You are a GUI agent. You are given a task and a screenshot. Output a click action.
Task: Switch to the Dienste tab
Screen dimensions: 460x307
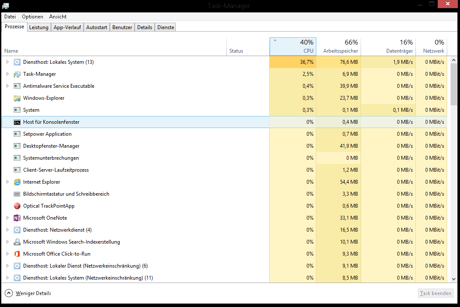pyautogui.click(x=166, y=27)
